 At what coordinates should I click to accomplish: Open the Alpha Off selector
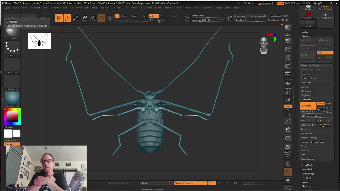12,66
